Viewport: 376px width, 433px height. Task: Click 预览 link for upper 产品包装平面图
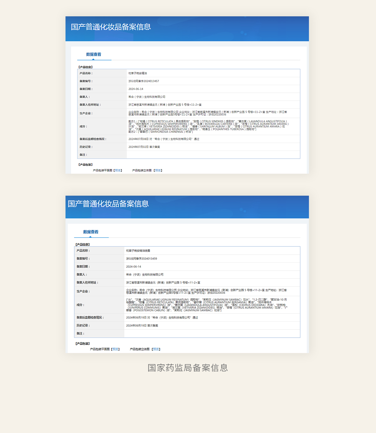pyautogui.click(x=118, y=171)
